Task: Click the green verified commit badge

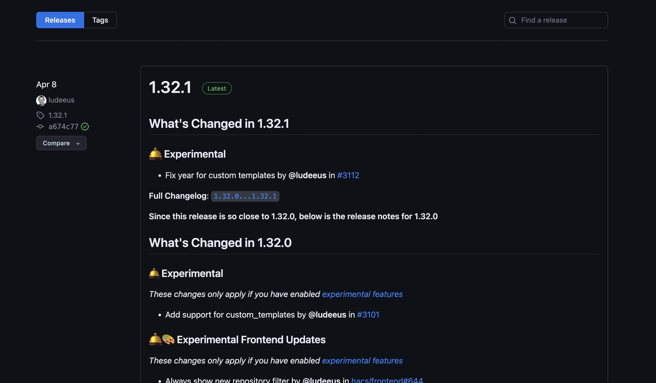Action: [x=85, y=127]
